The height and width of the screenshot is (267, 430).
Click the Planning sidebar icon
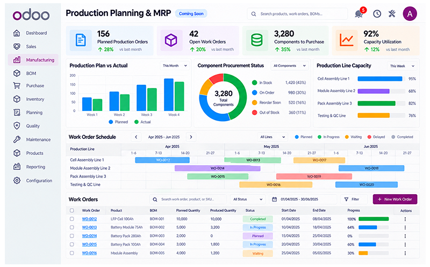coord(17,113)
